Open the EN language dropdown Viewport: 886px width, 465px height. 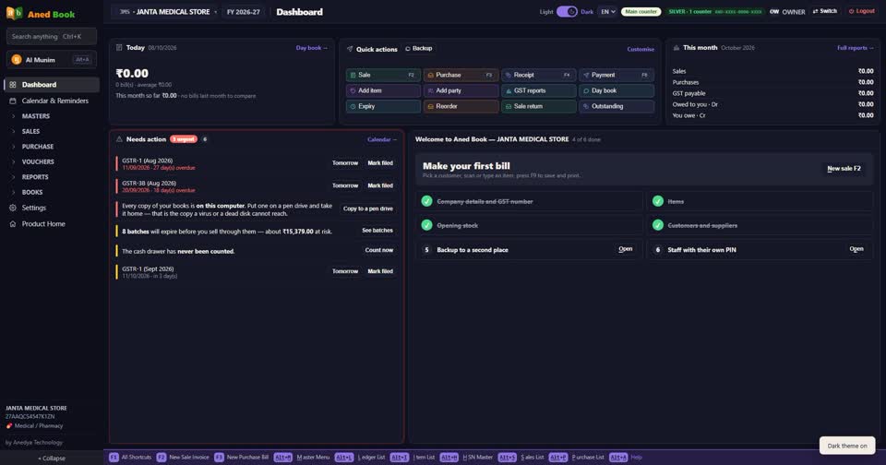607,12
